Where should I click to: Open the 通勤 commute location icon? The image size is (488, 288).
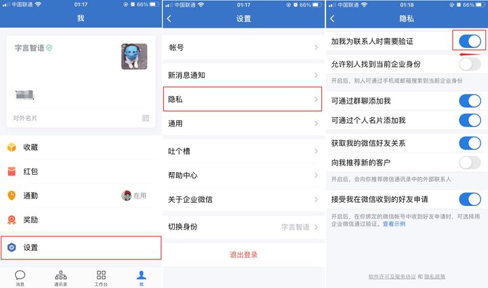pyautogui.click(x=12, y=196)
